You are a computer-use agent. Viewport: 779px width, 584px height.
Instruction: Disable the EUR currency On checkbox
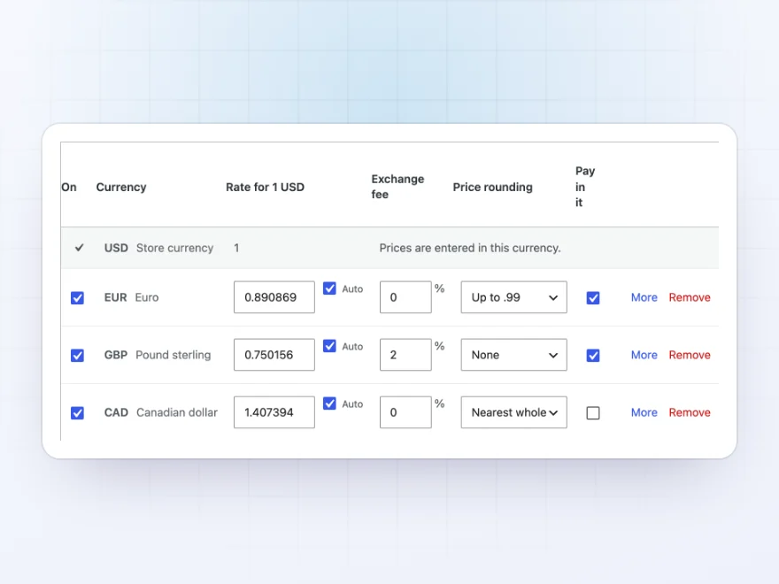77,297
